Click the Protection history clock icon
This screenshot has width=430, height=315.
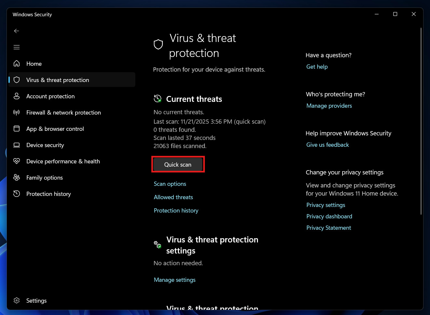[17, 194]
